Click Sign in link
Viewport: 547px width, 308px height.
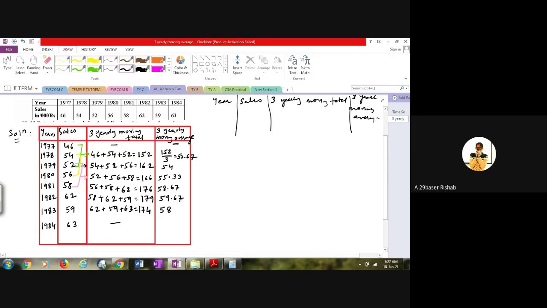pyautogui.click(x=395, y=49)
